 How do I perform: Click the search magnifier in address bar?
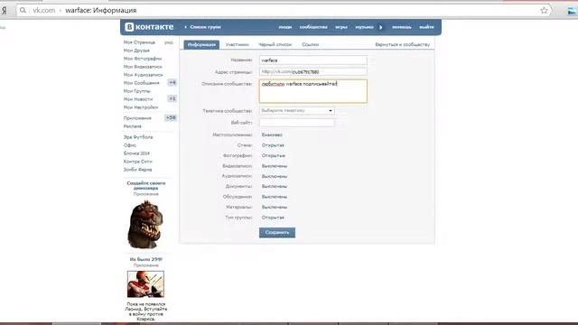click(x=23, y=10)
